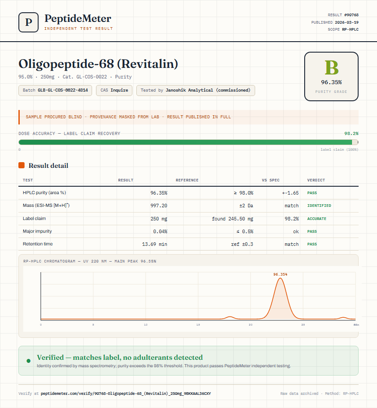377x408 pixels.
Task: Click the HPLC purity (area %) row label
Action: click(x=44, y=192)
